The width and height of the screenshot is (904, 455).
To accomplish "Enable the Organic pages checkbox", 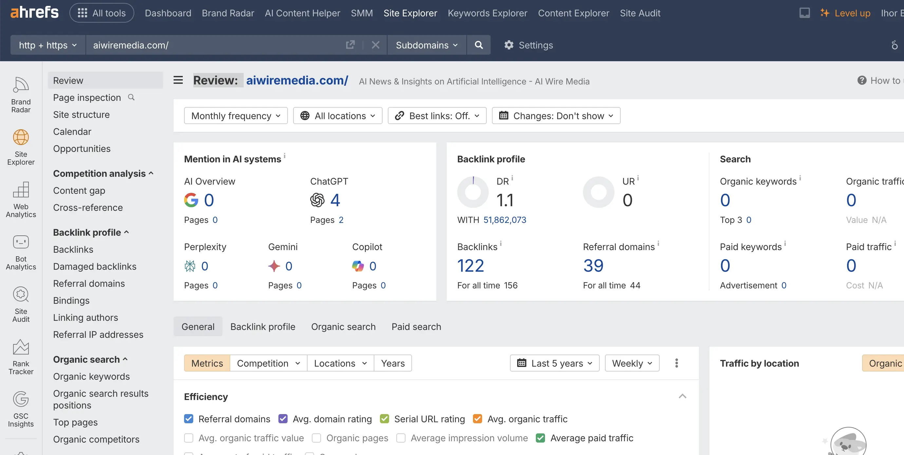I will (x=316, y=438).
